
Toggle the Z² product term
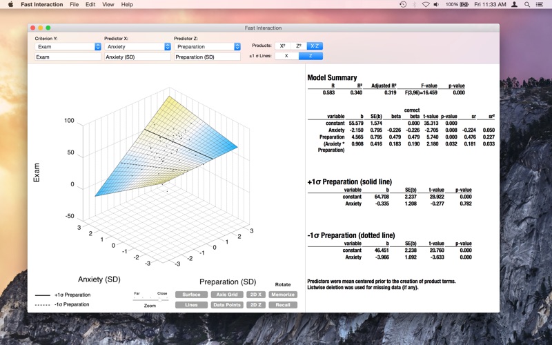coord(299,46)
